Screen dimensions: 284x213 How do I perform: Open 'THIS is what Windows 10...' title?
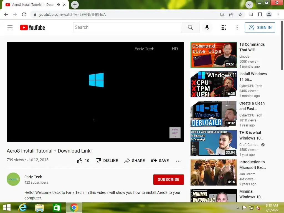point(251,135)
